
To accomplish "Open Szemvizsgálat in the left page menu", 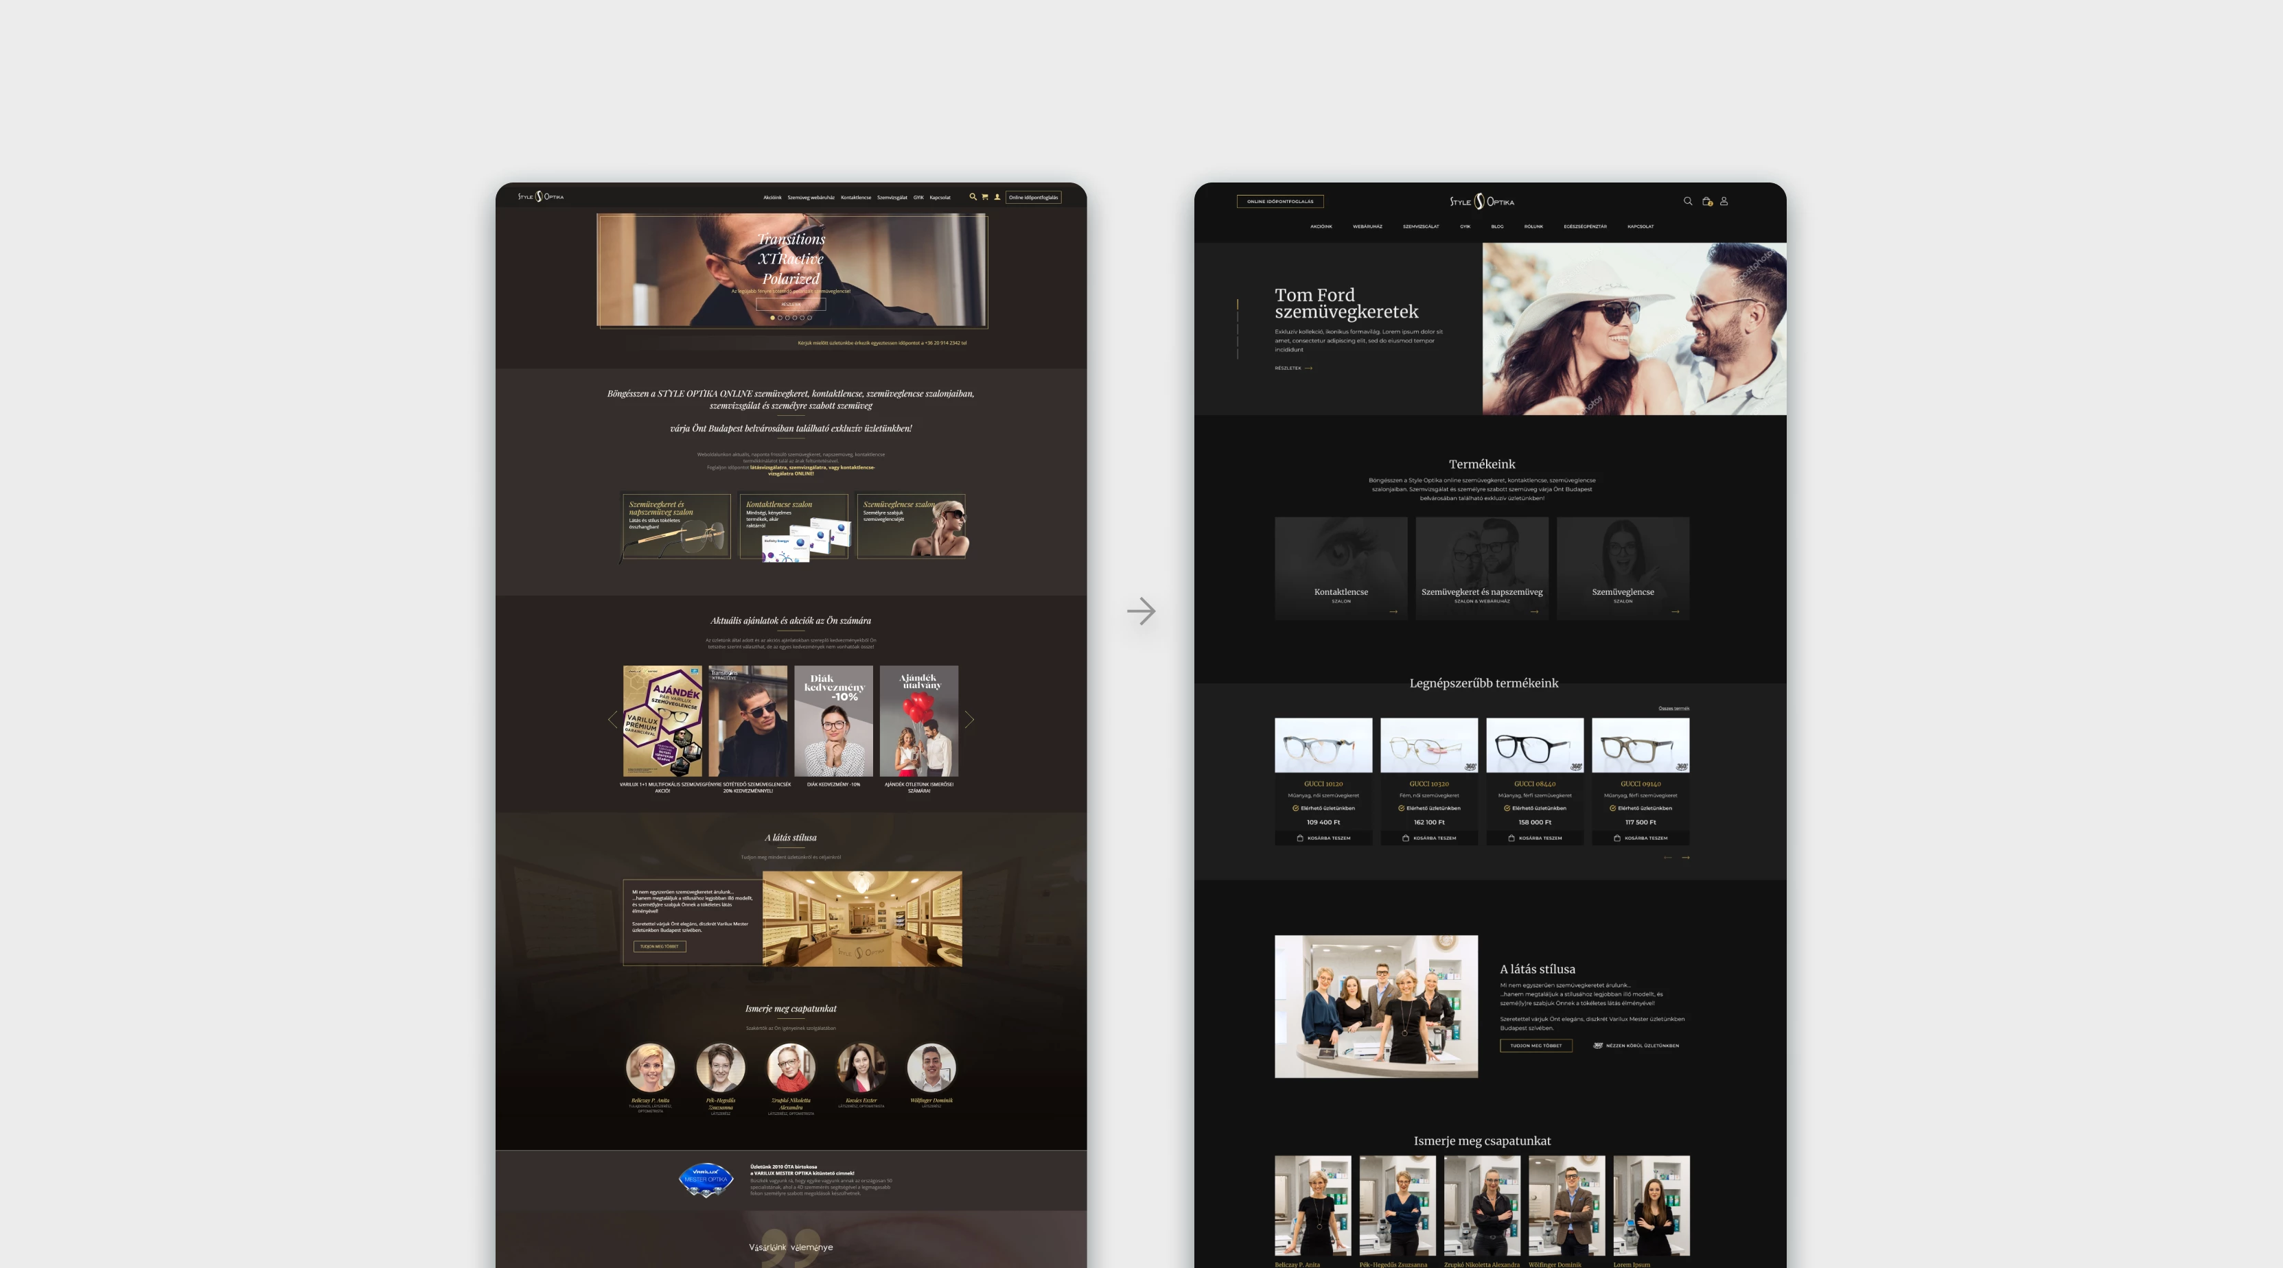I will pyautogui.click(x=892, y=198).
